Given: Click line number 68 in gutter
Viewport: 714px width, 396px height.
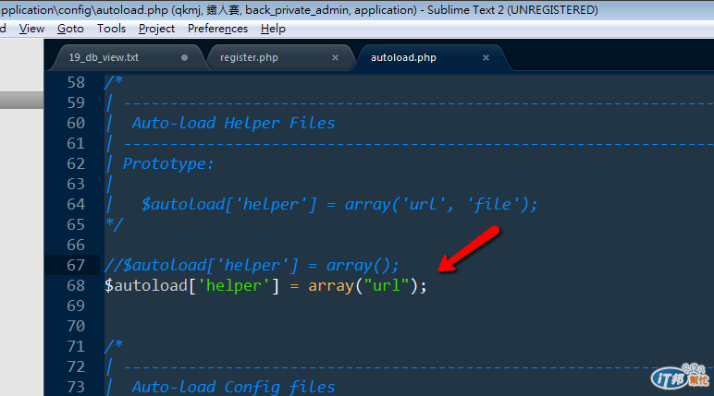Looking at the screenshot, I should (76, 285).
